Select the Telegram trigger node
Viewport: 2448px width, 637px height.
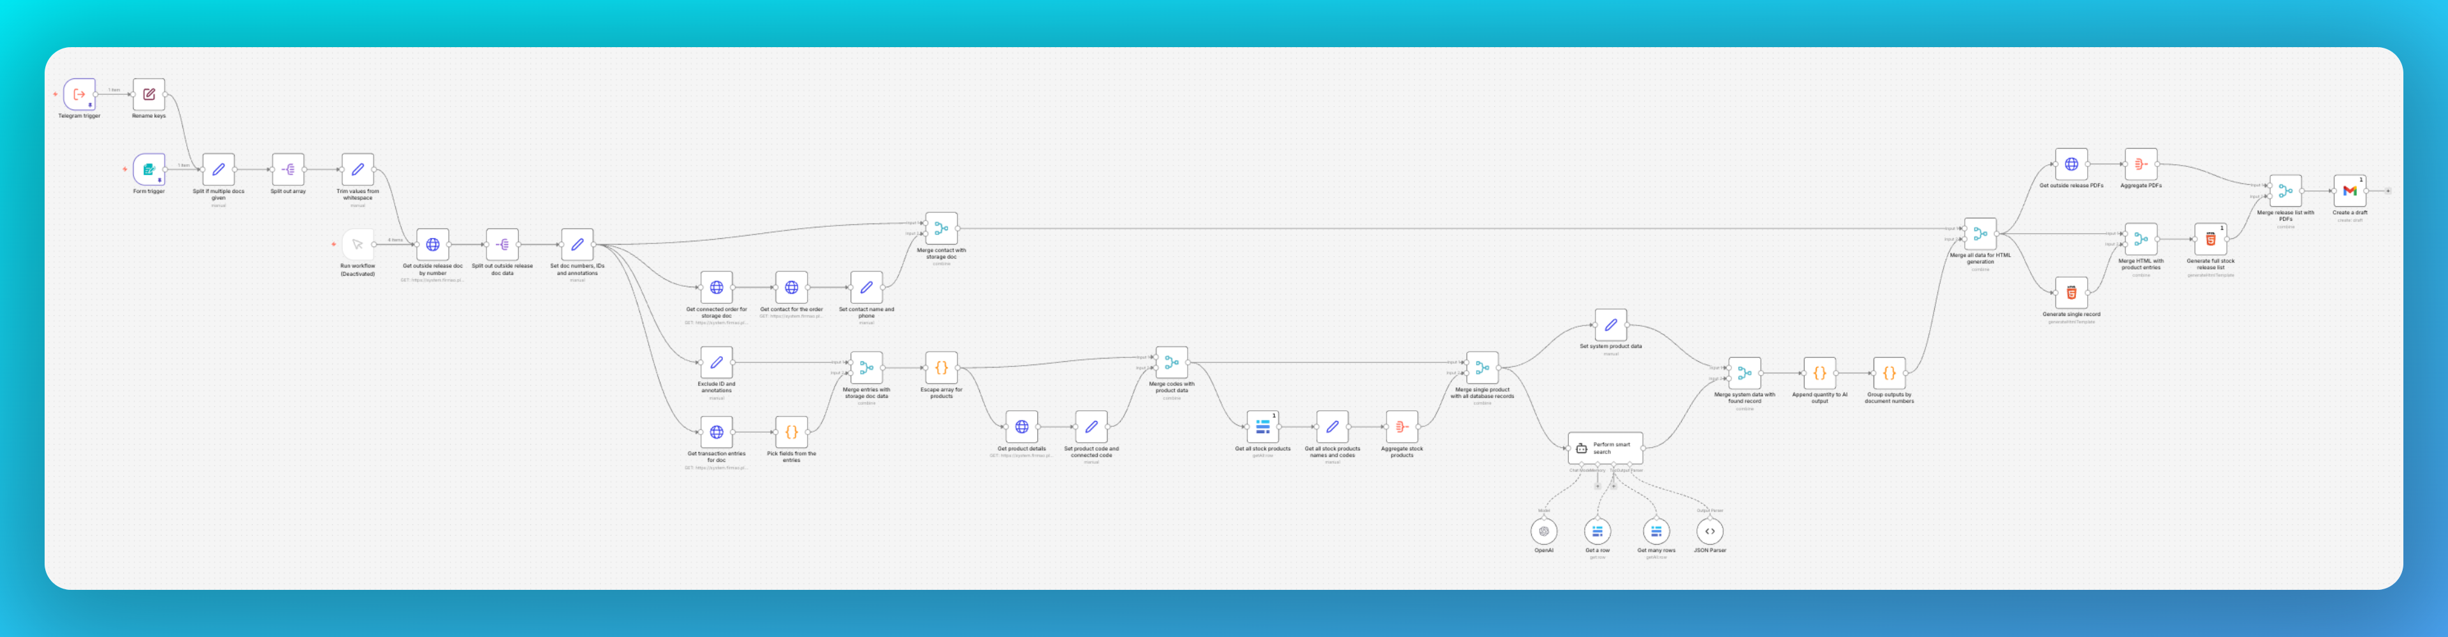pos(80,95)
